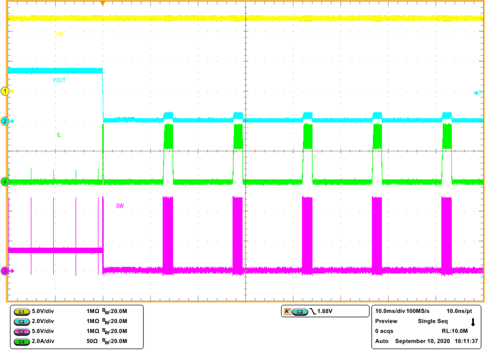Select the Auto trigger mode label

(381, 341)
